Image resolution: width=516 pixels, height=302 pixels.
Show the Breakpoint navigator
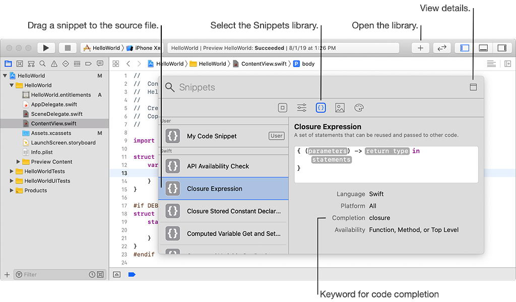(x=89, y=64)
